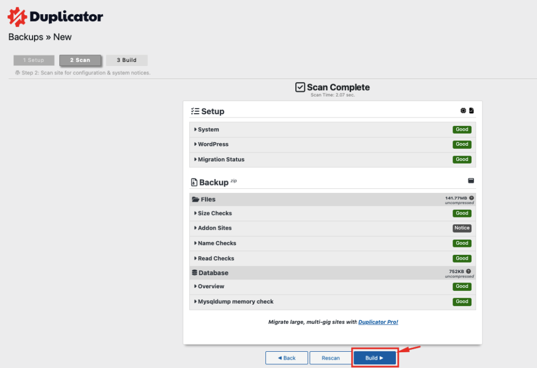Click the 'Database' section header text
The image size is (537, 368).
point(213,273)
